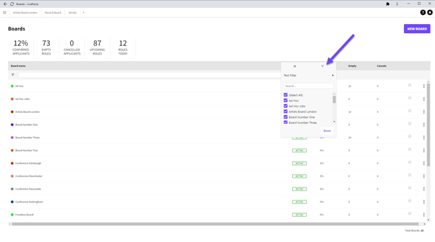Click the 87 Upcoming Roles stat
Image resolution: width=435 pixels, height=242 pixels.
[x=97, y=47]
